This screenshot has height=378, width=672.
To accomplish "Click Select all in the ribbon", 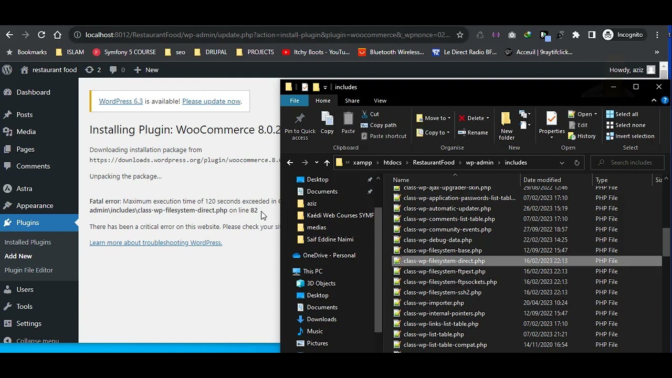I will [622, 114].
